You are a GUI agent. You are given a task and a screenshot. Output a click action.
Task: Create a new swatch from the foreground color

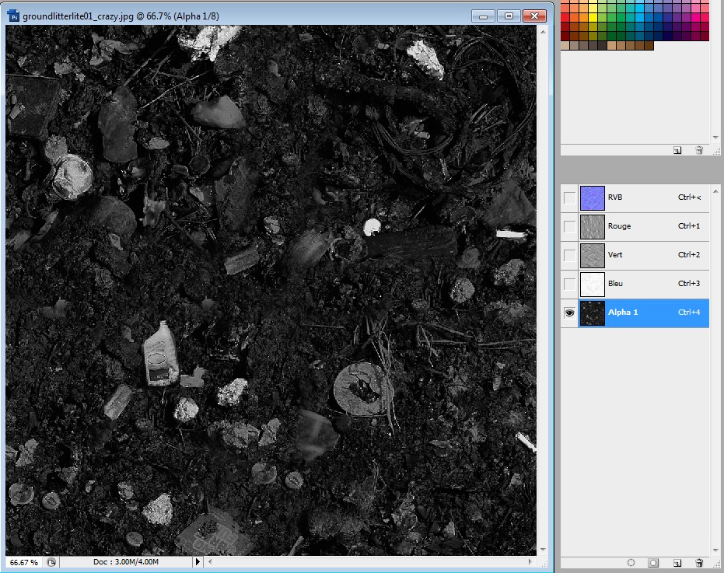point(677,150)
